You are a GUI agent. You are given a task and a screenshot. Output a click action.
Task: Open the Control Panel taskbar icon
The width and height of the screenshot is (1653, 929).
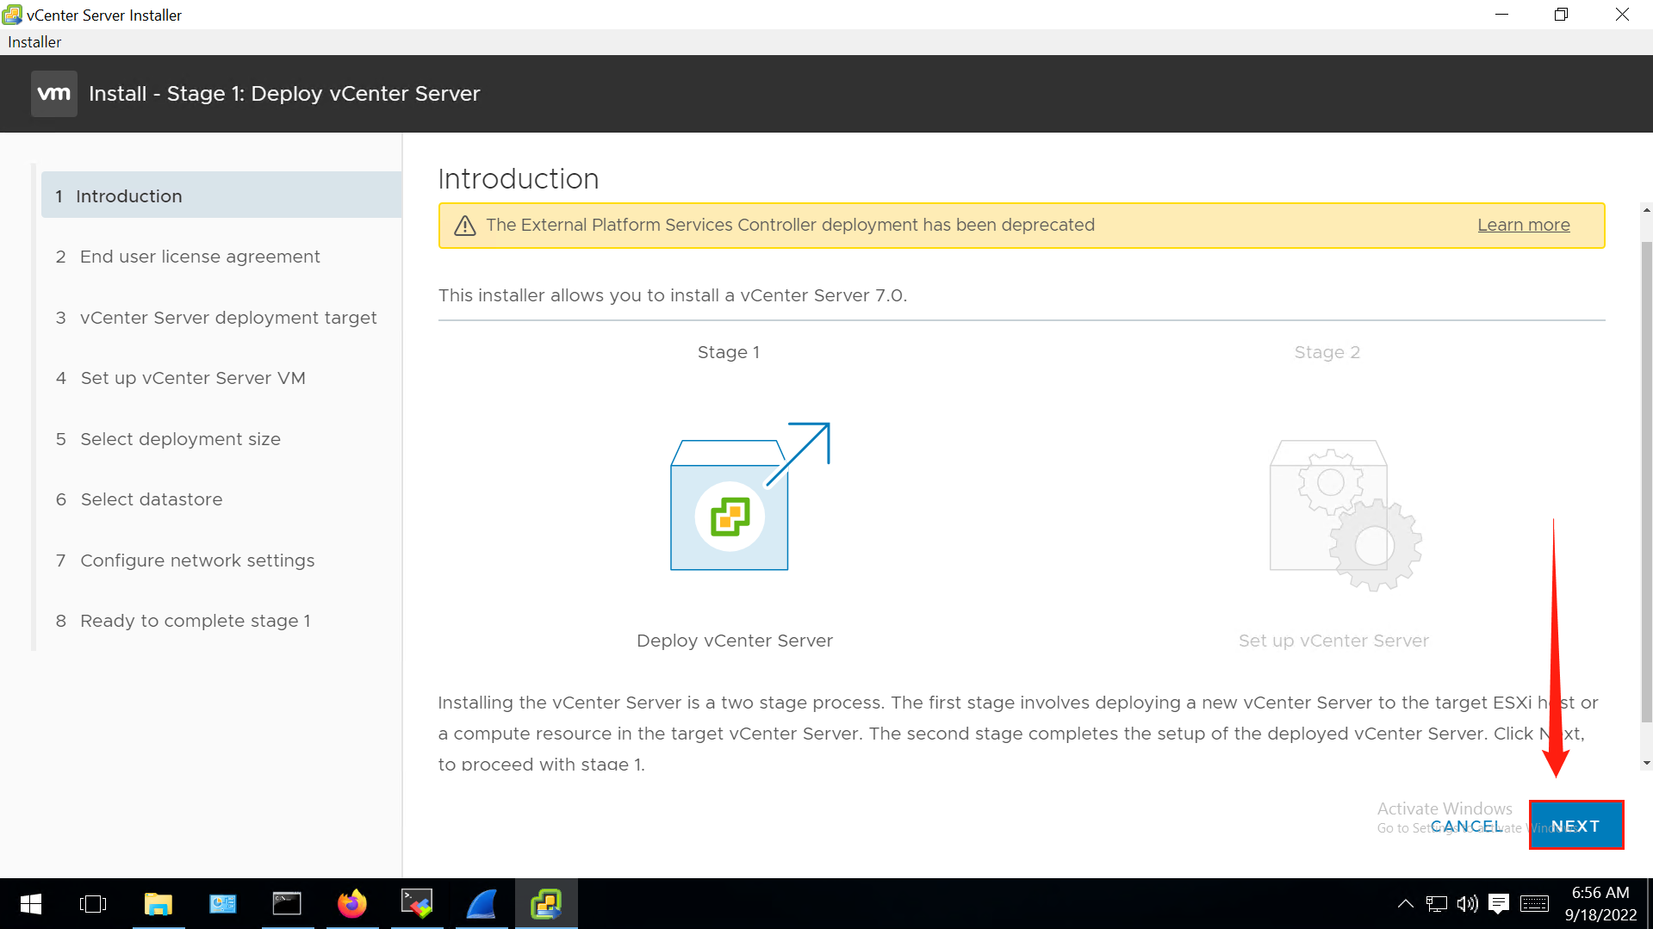(223, 904)
